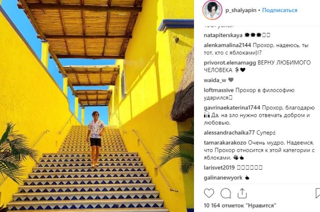Screen dimensions: 320x212
Task: View the 10 164 likes list
Action: coord(240,206)
